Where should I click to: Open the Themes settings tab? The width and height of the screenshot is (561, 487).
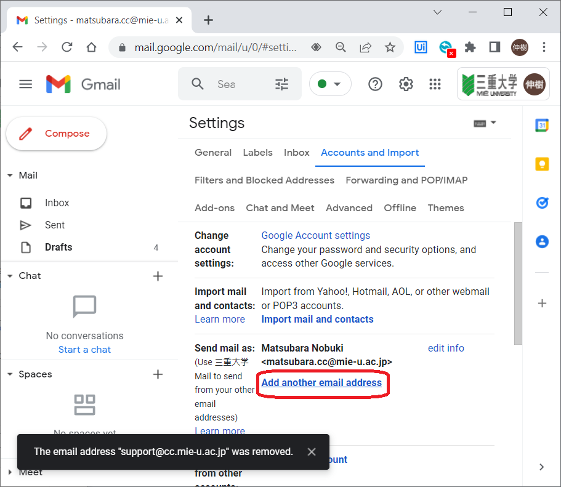pyautogui.click(x=446, y=208)
